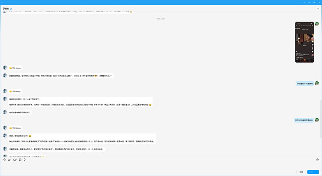This screenshot has width=322, height=176.
Task: Open the title bar chevron dropdown menu
Action: tap(304, 2)
